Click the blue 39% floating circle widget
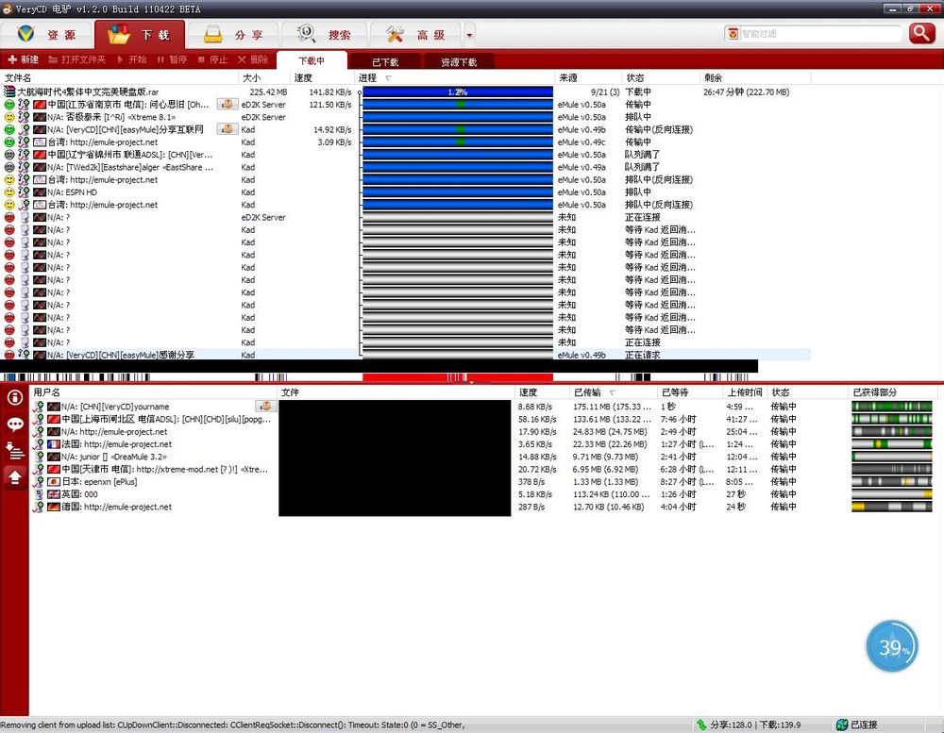Viewport: 944px width, 733px height. click(x=892, y=646)
